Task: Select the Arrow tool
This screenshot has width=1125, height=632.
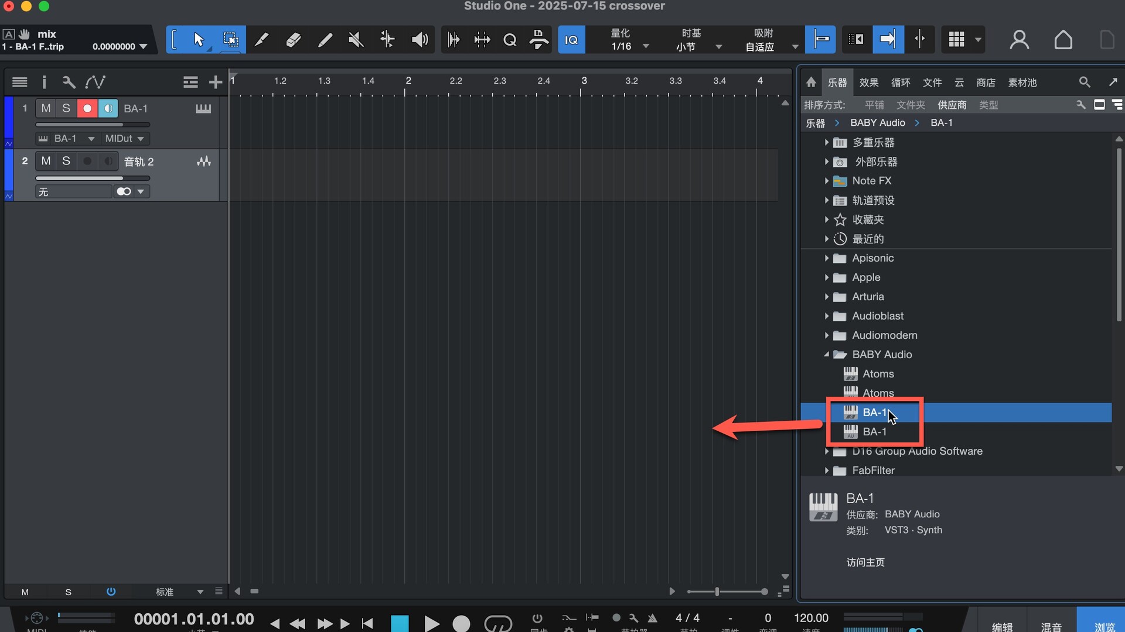Action: click(199, 40)
